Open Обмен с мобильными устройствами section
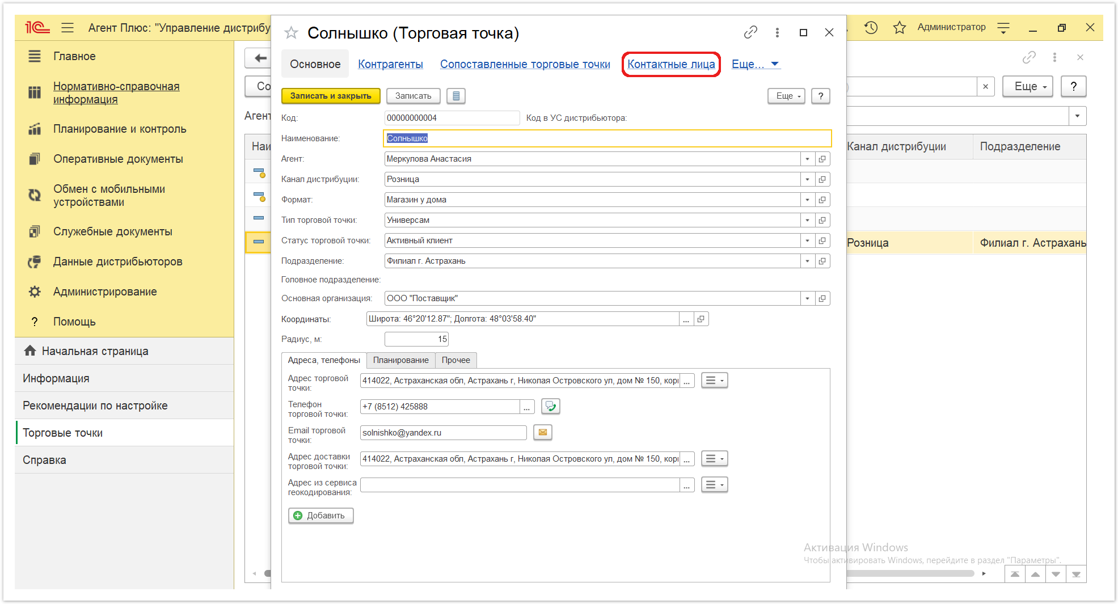1118x604 pixels. 109,195
